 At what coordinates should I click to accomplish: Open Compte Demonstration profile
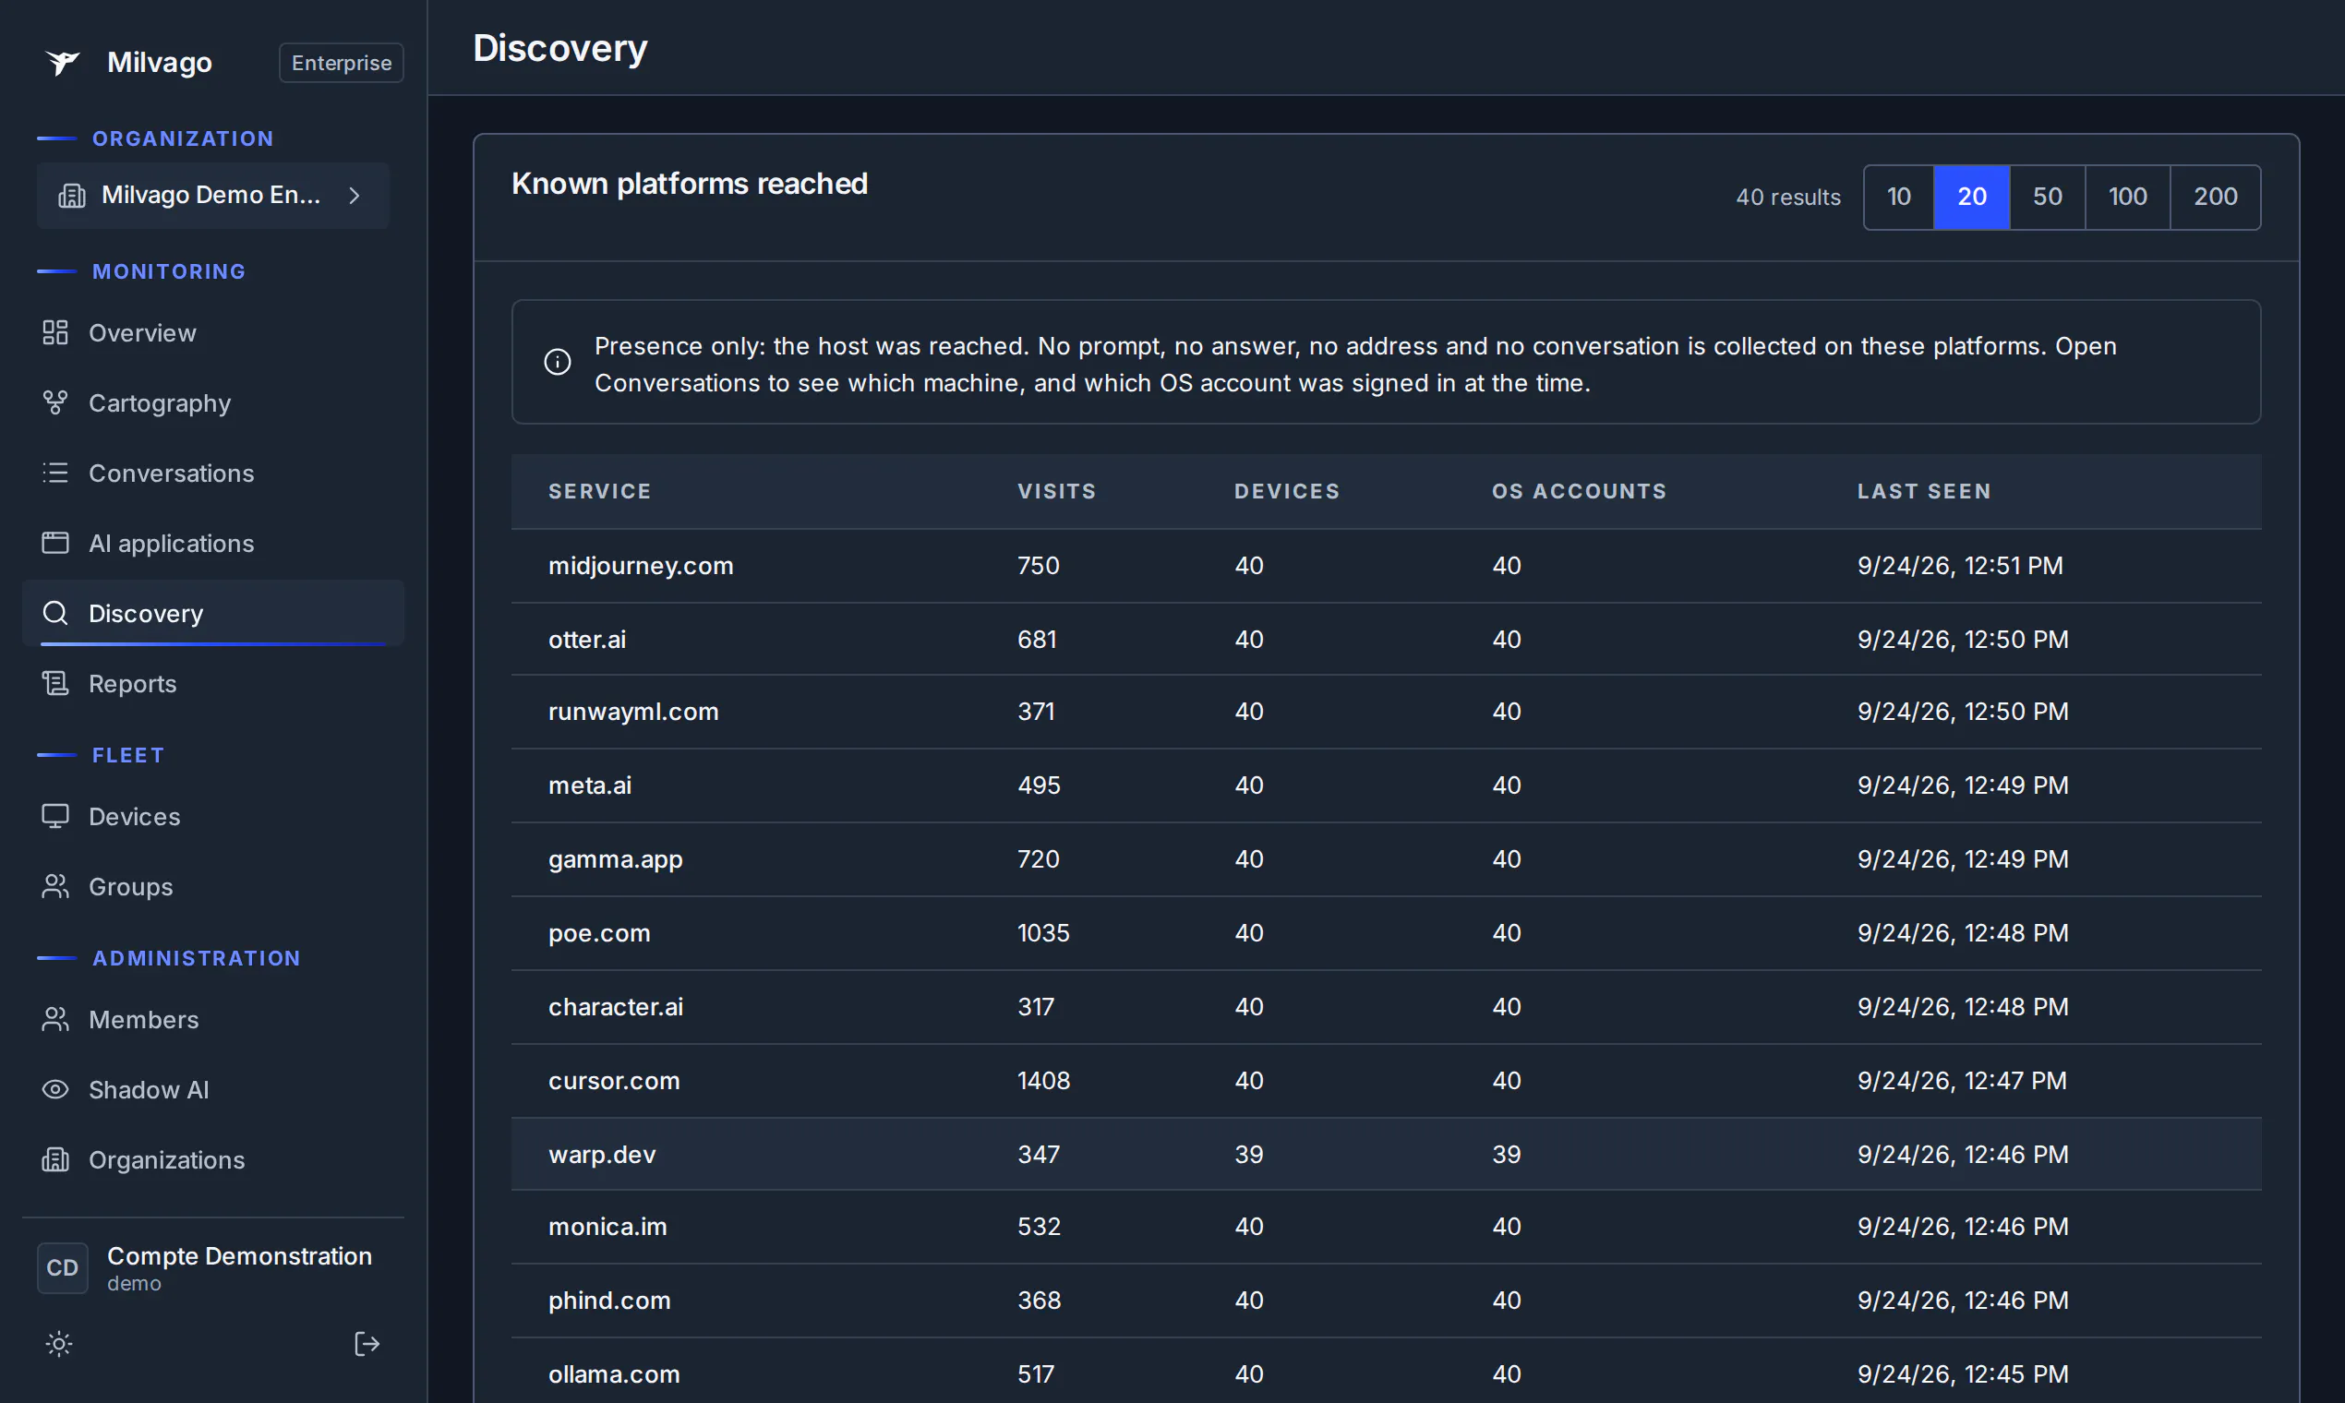[x=239, y=1268]
